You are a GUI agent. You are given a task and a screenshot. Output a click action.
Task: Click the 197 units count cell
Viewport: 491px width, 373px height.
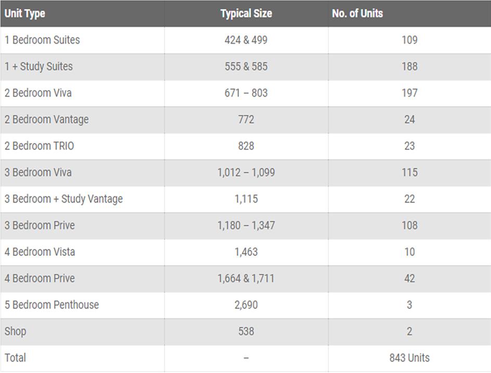[x=410, y=93]
